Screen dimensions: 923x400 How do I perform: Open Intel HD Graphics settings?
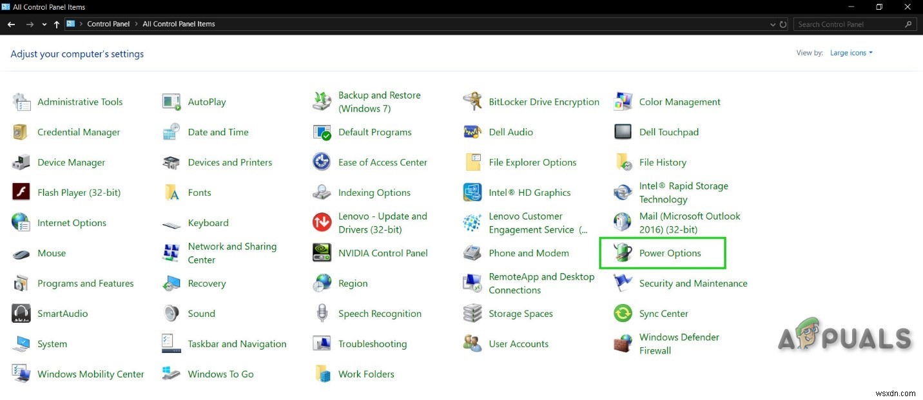point(529,192)
